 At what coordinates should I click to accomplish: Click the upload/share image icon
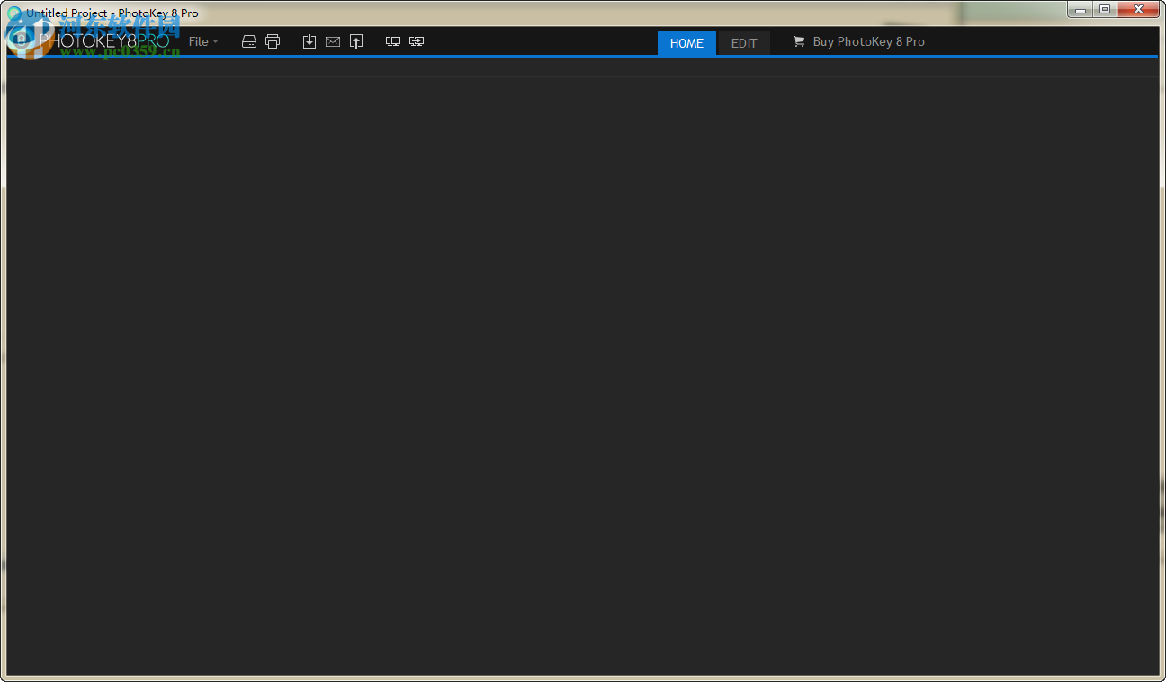click(x=356, y=40)
